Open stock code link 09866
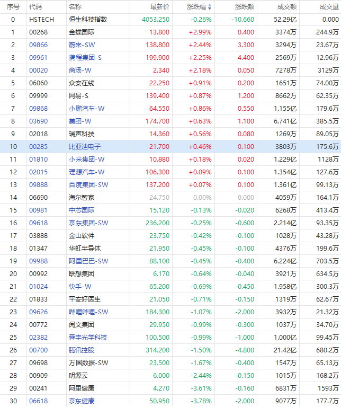Screen dimensions: 341x407 [38, 45]
